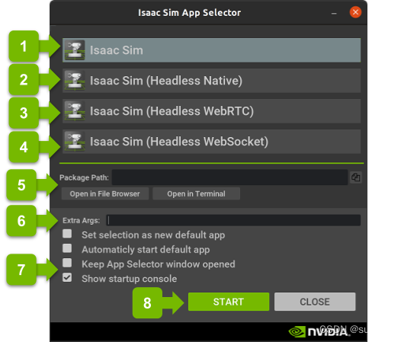This screenshot has height=342, width=417.
Task: Copy the package path with copy icon
Action: click(x=355, y=177)
